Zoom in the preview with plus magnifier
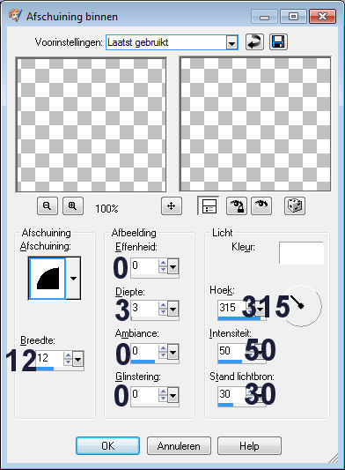This screenshot has height=470, width=345. click(73, 206)
